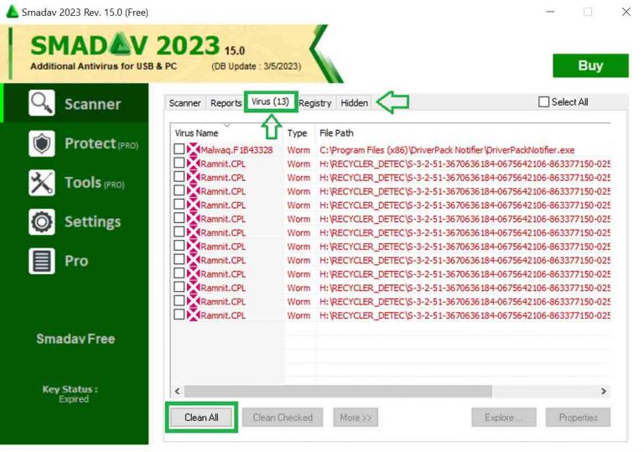This screenshot has width=644, height=452.
Task: Check the first Ramnit.CPL row checkbox
Action: tap(179, 163)
